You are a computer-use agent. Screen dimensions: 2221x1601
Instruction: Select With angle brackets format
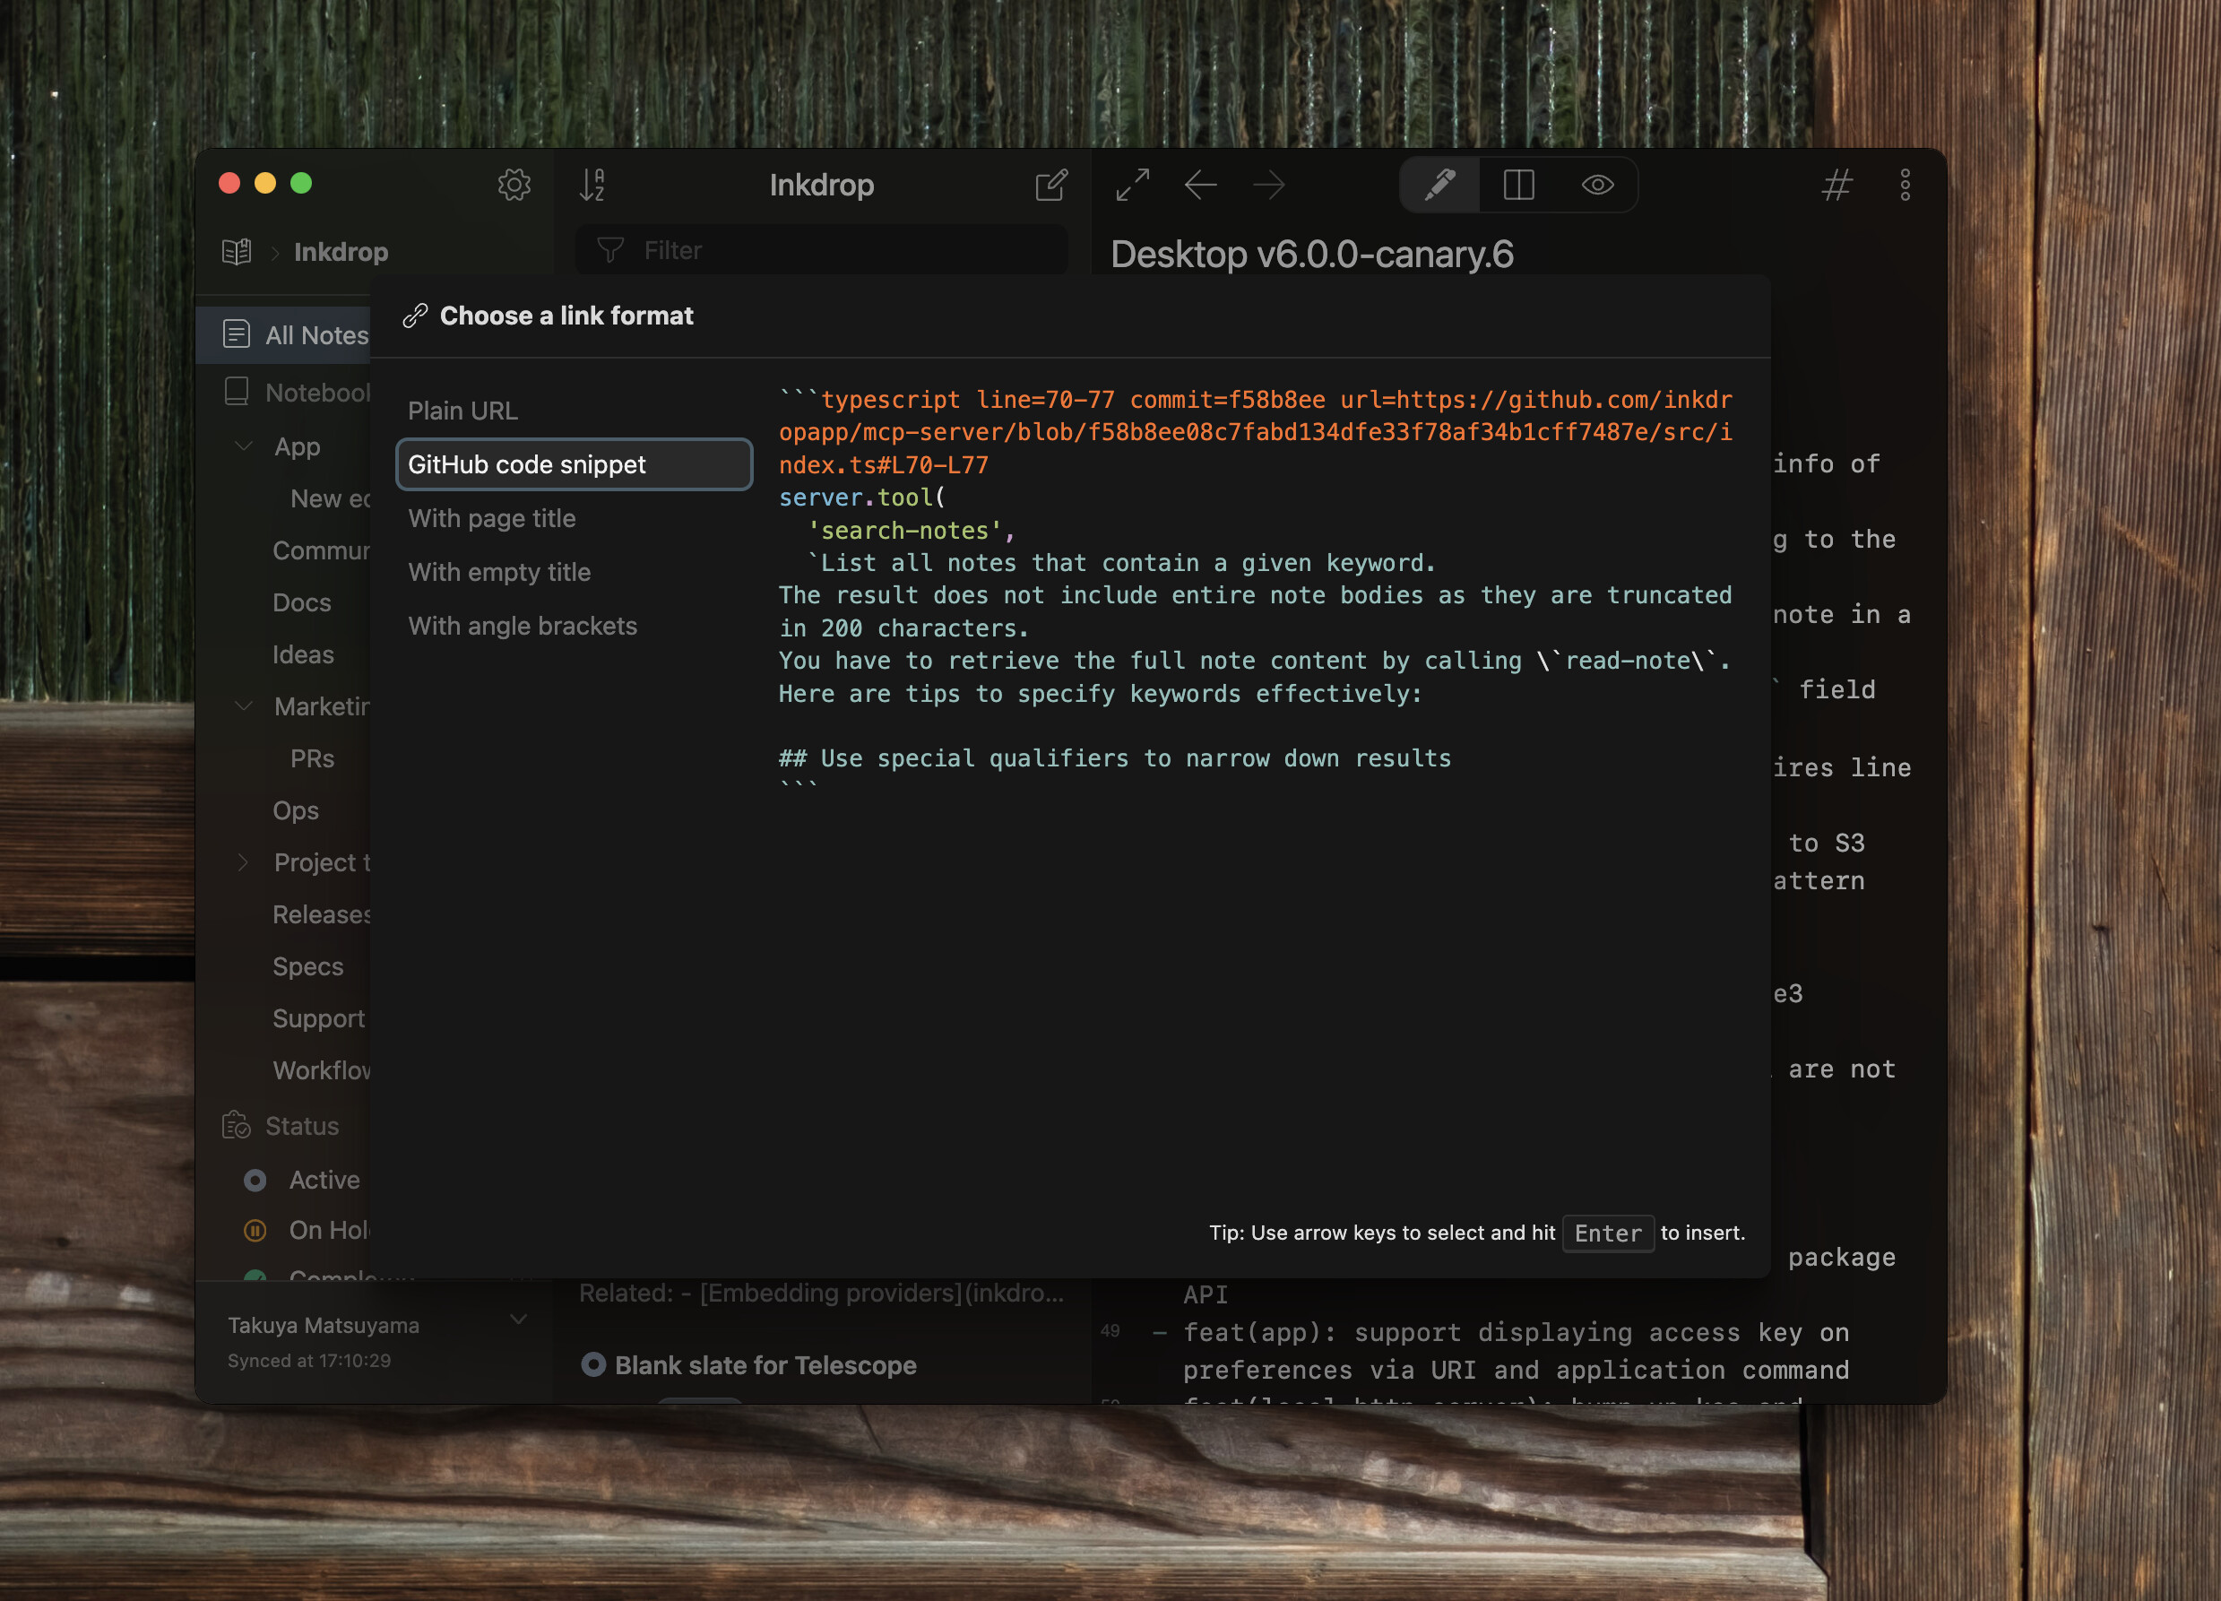click(x=522, y=626)
